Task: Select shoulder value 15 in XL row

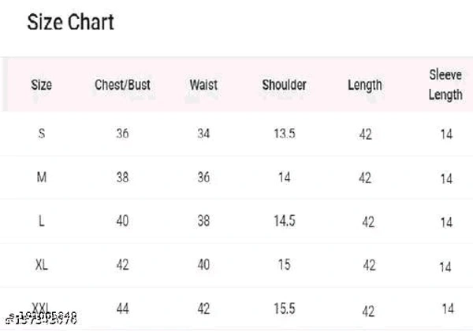Action: (284, 265)
